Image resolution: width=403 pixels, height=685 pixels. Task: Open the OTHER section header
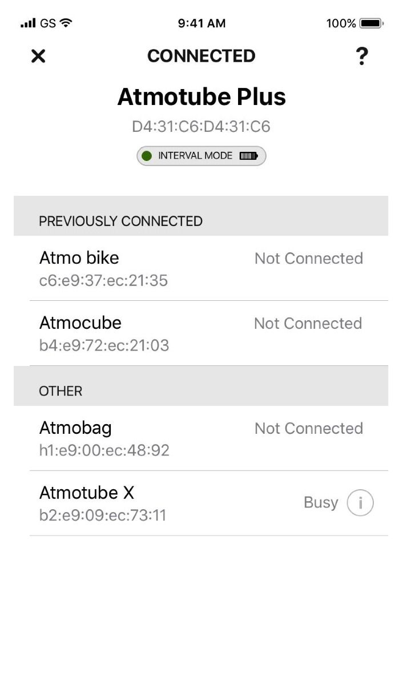coord(60,391)
